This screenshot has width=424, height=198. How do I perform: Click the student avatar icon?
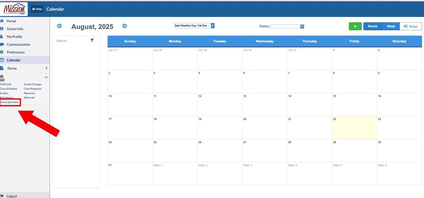[2, 78]
